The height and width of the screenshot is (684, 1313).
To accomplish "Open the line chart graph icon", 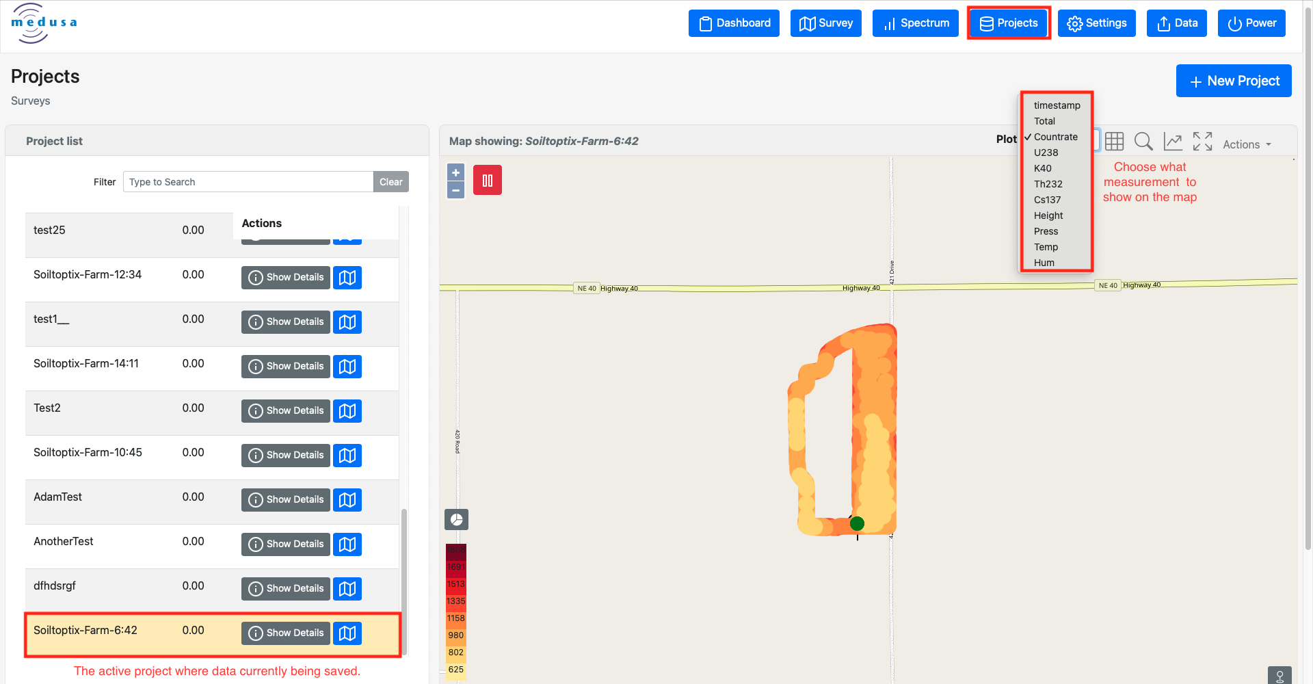I will pyautogui.click(x=1173, y=142).
